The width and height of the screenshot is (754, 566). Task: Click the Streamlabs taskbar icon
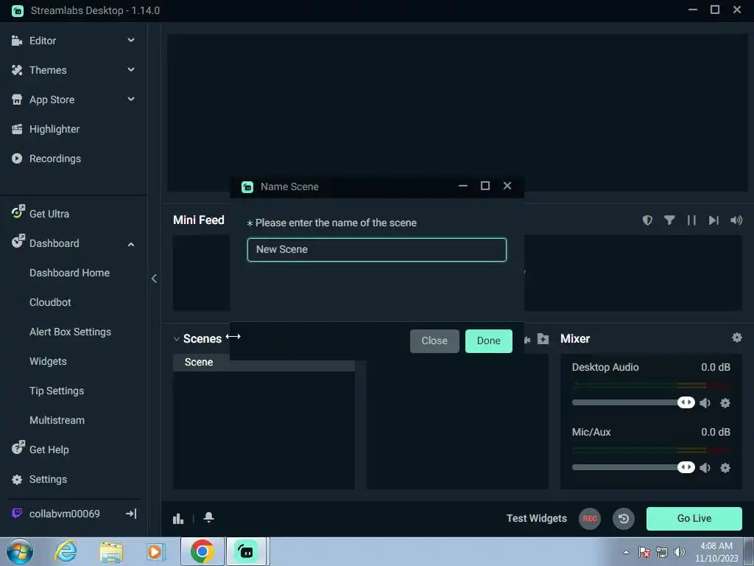click(x=246, y=551)
